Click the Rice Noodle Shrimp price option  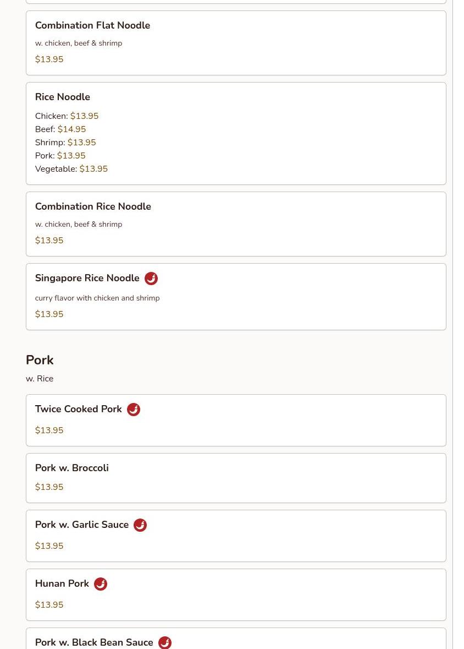81,143
